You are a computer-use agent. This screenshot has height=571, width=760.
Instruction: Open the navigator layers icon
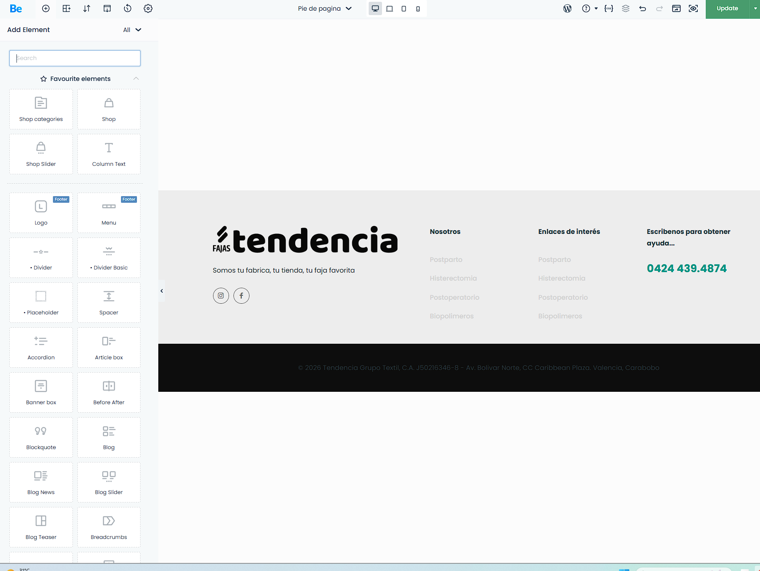[626, 8]
